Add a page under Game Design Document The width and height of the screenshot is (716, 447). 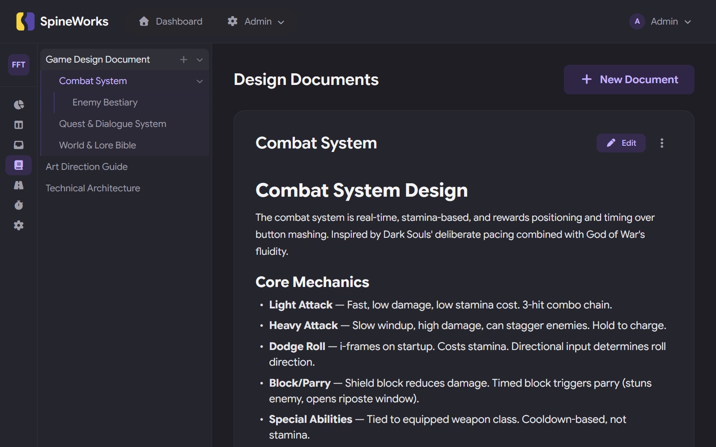[x=183, y=59]
